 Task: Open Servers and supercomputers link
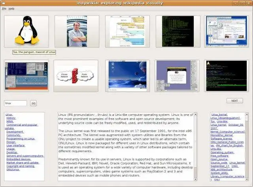(x=25, y=156)
